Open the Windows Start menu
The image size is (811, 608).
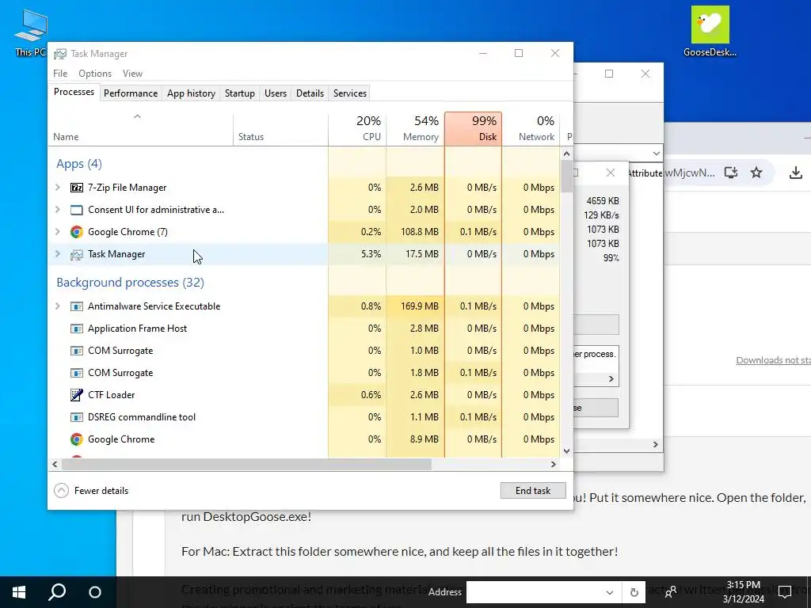(19, 592)
